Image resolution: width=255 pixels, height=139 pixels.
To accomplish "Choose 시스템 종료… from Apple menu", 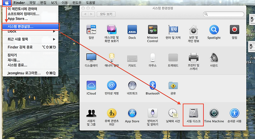I will click(x=30, y=65).
